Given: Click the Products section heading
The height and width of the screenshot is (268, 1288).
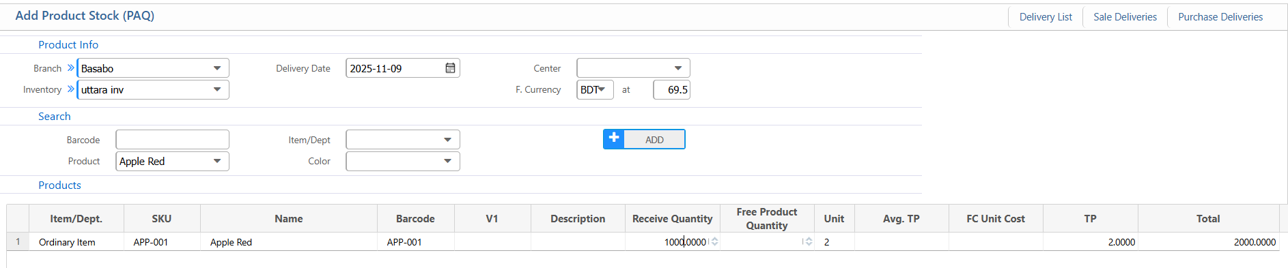Looking at the screenshot, I should click(x=59, y=185).
